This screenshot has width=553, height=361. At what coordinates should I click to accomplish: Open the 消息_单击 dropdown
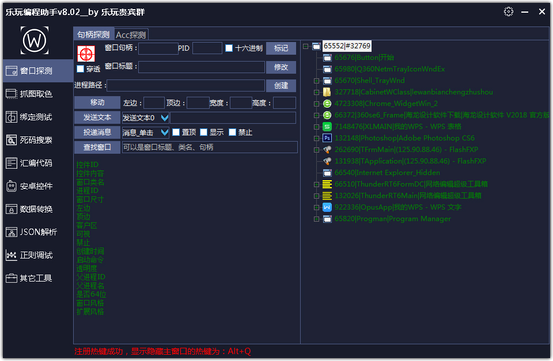coord(164,132)
